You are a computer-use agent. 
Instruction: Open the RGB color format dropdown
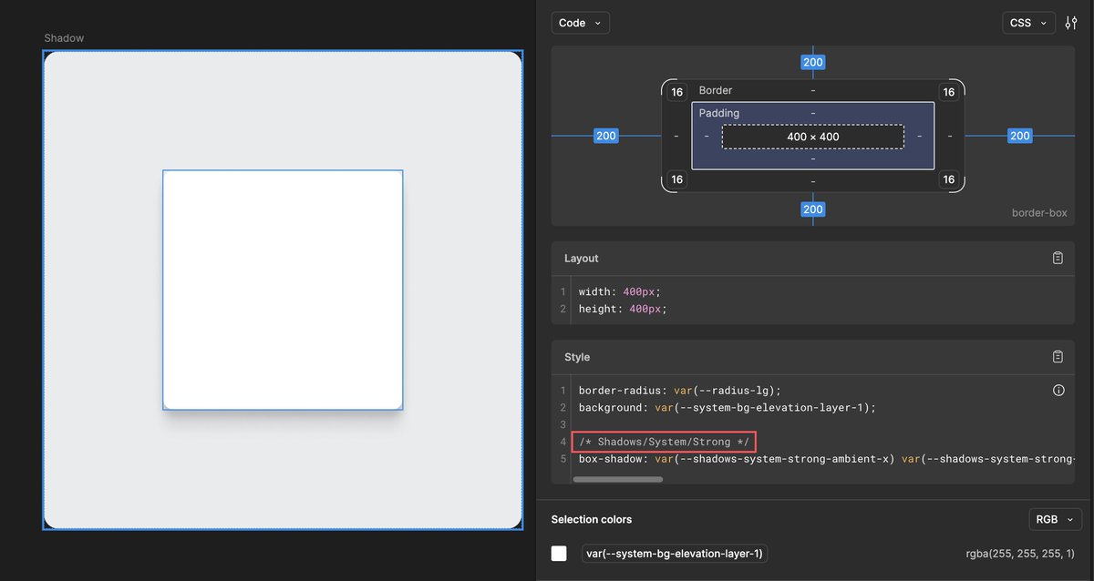point(1055,519)
